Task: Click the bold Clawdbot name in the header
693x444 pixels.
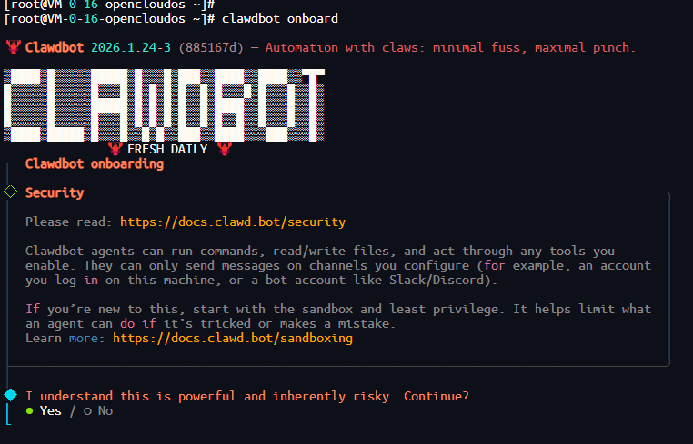Action: pos(55,47)
